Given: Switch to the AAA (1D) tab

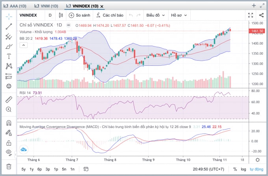Looking at the screenshot, I should tap(15, 6).
